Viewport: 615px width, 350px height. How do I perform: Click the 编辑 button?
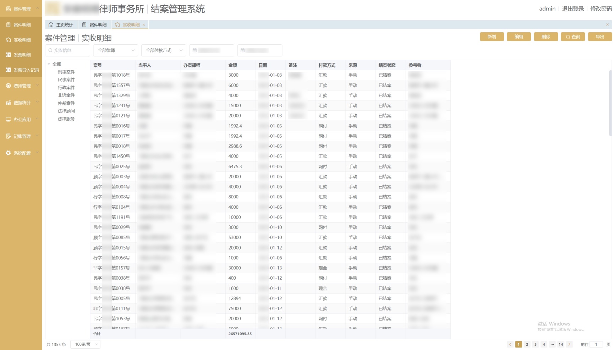click(x=519, y=37)
